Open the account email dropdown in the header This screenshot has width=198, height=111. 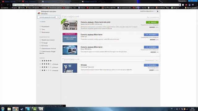point(148,11)
